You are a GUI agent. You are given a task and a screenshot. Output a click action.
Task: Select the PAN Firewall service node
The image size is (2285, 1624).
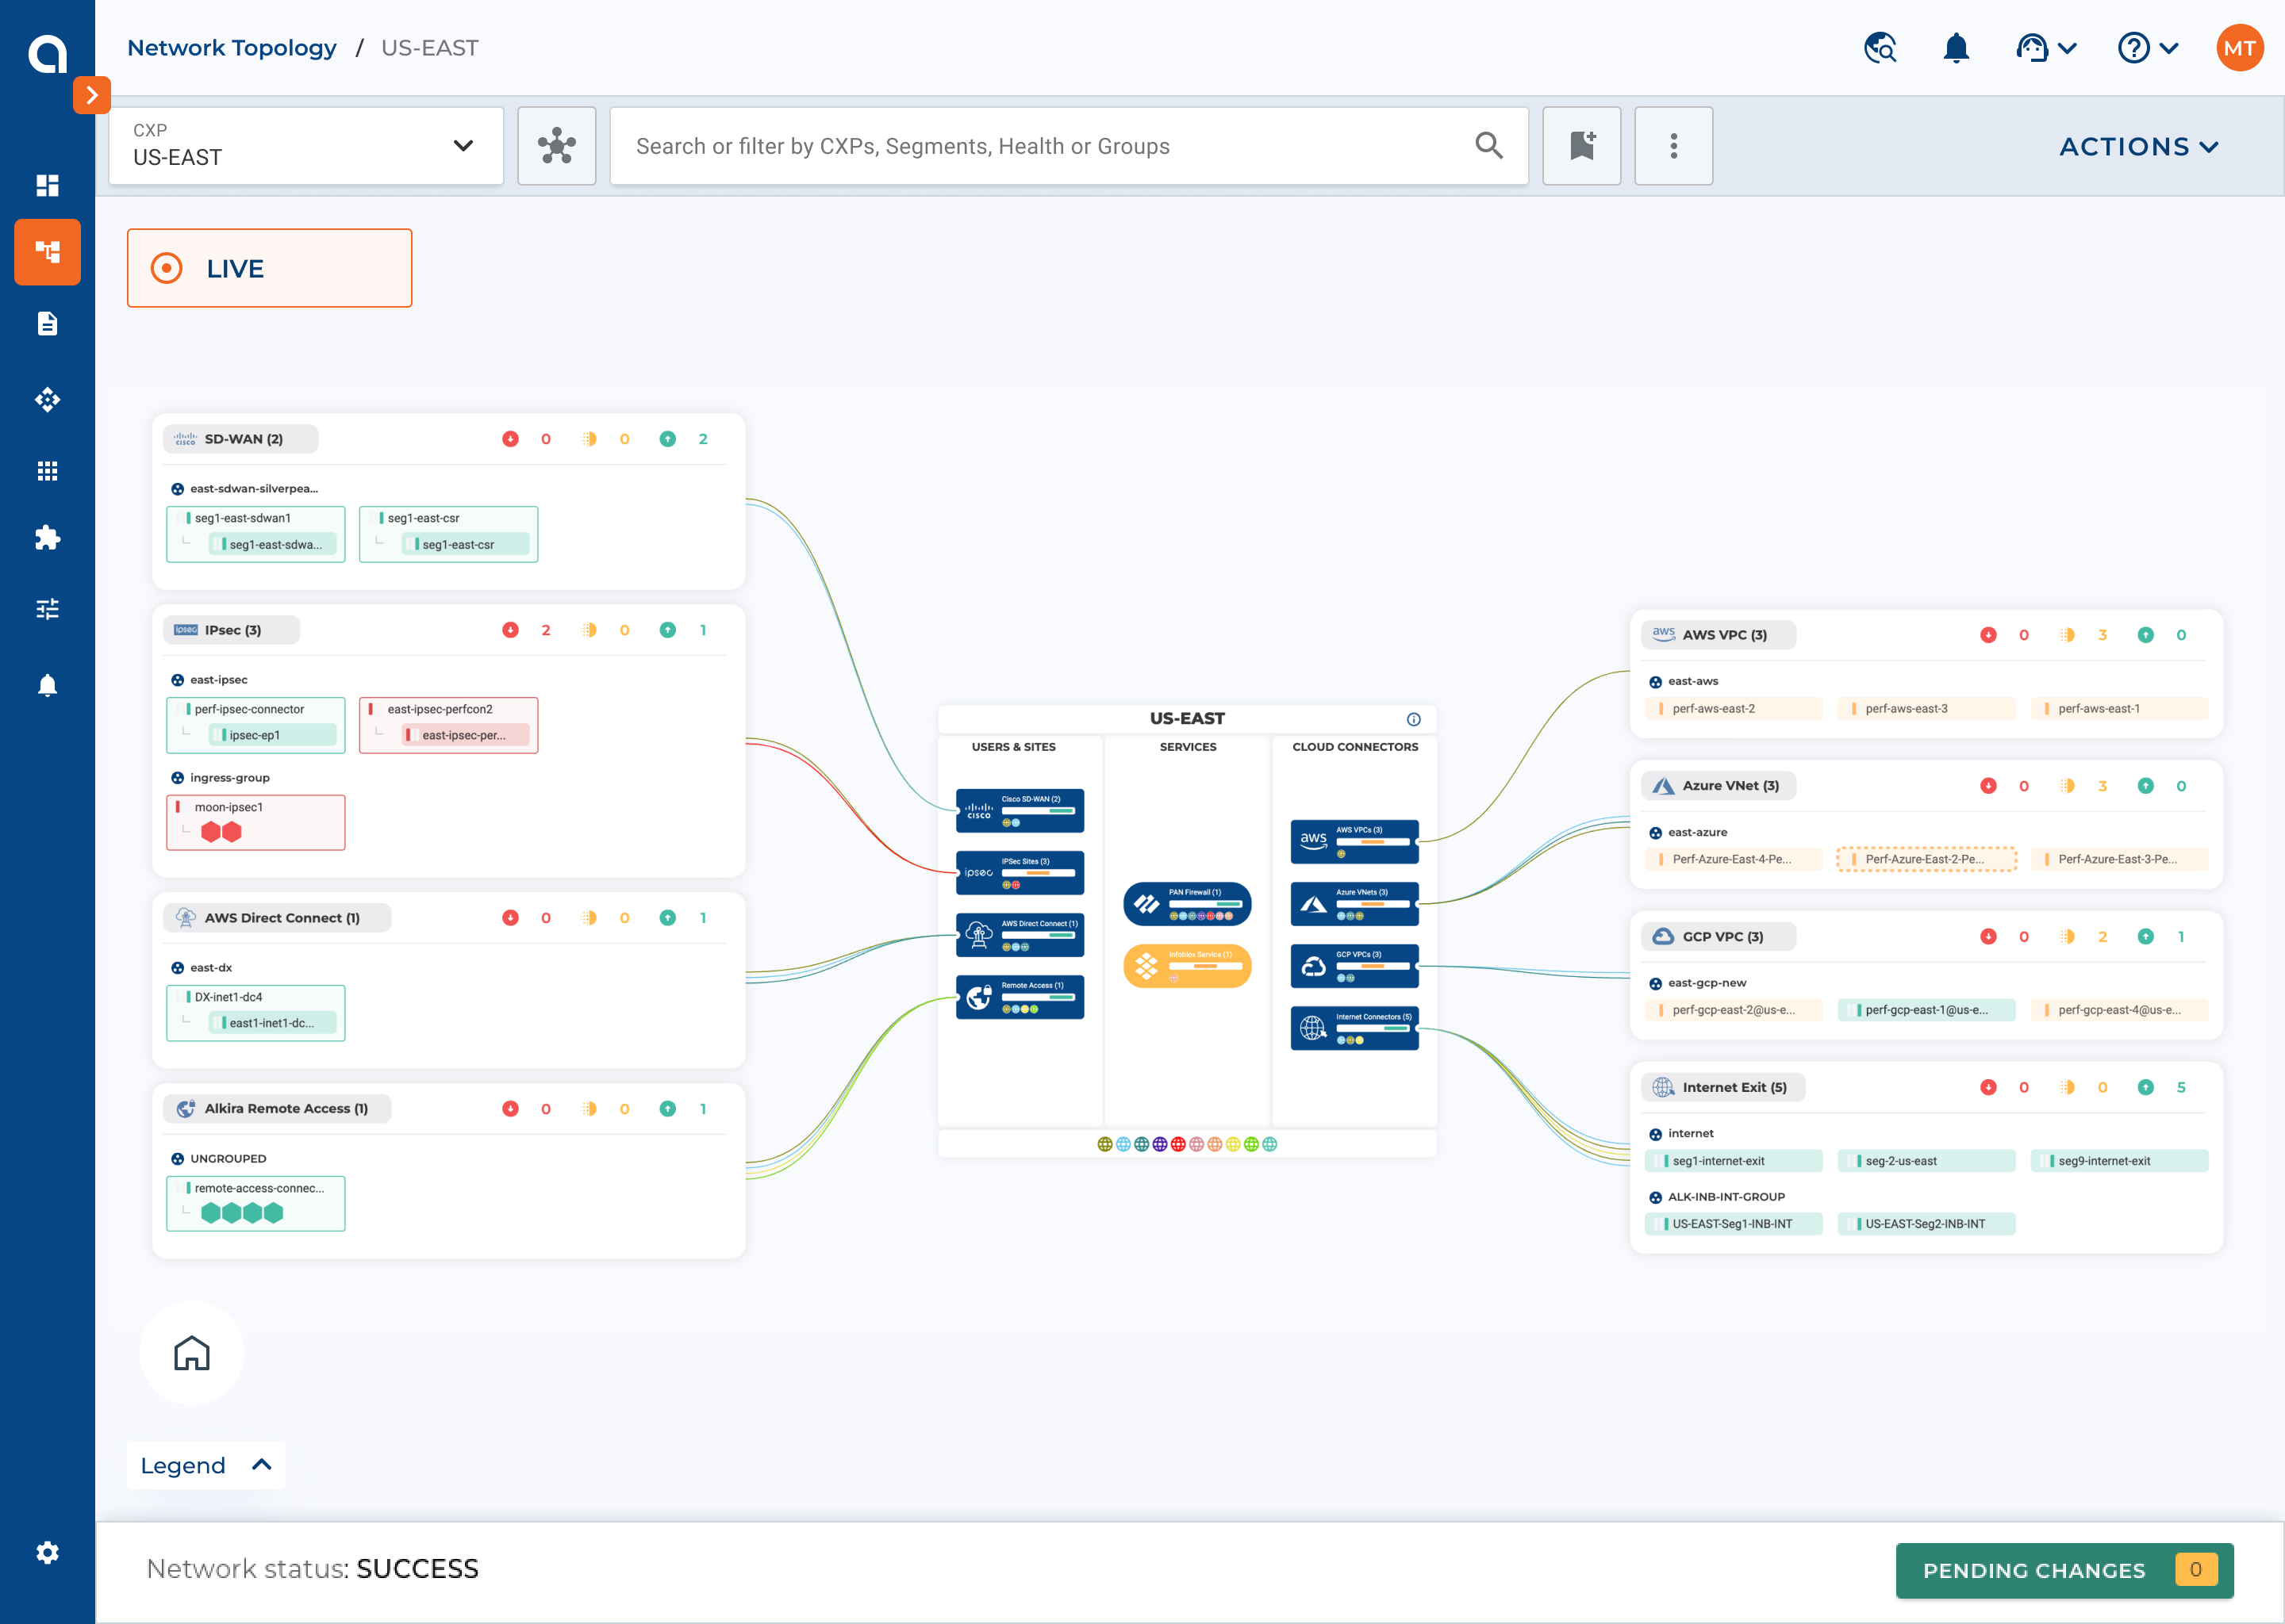[x=1186, y=903]
